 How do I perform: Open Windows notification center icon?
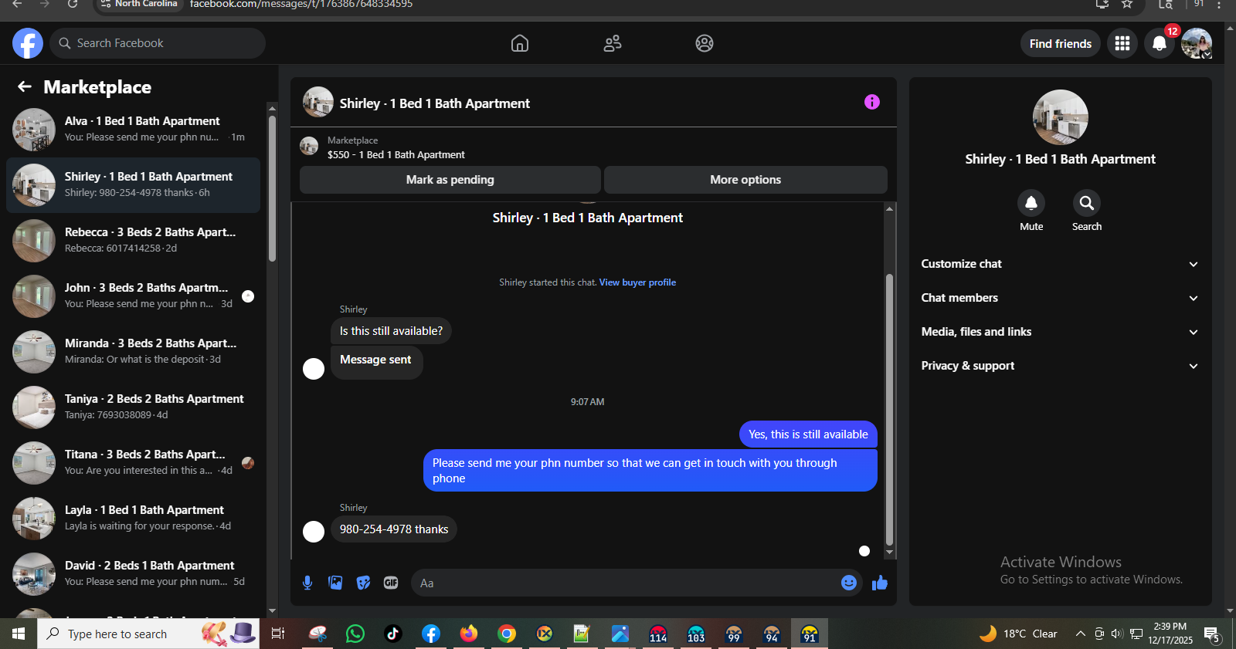point(1212,634)
